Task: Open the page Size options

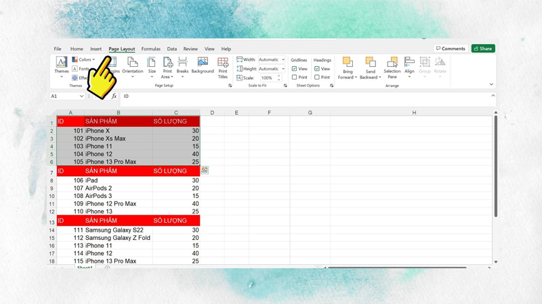Action: pos(152,67)
